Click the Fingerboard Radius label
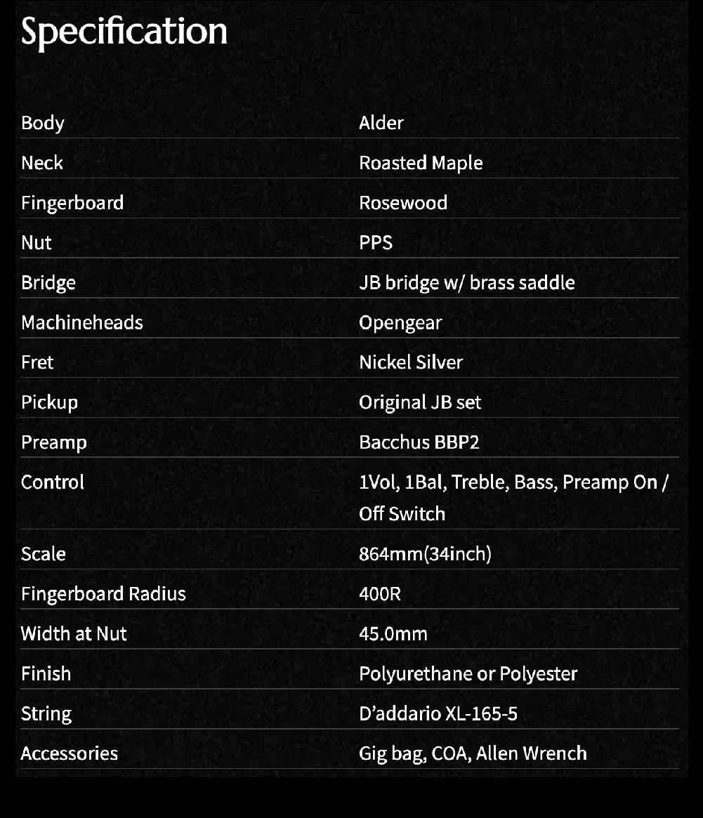 pyautogui.click(x=103, y=594)
